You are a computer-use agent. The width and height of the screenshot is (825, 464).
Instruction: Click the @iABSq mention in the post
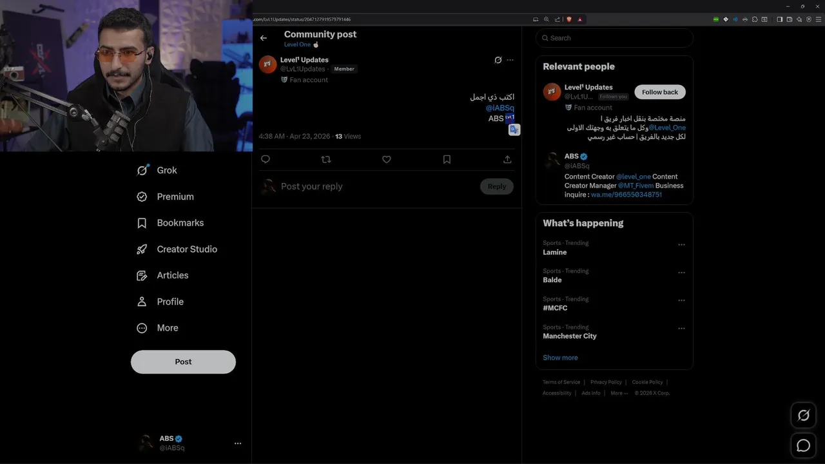click(x=500, y=108)
